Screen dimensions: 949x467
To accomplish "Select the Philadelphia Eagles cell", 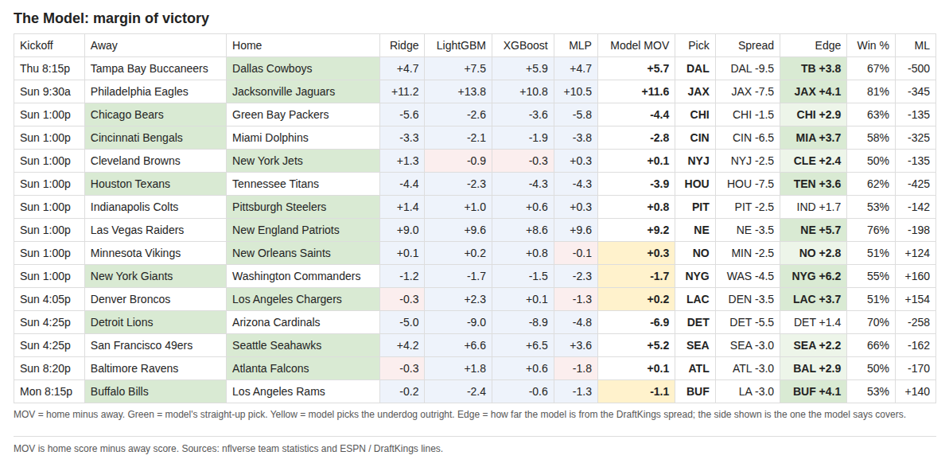I will point(156,91).
